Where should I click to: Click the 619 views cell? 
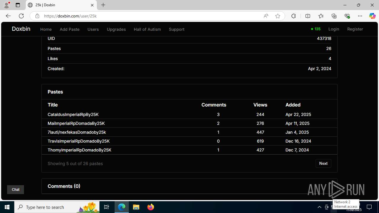260,141
